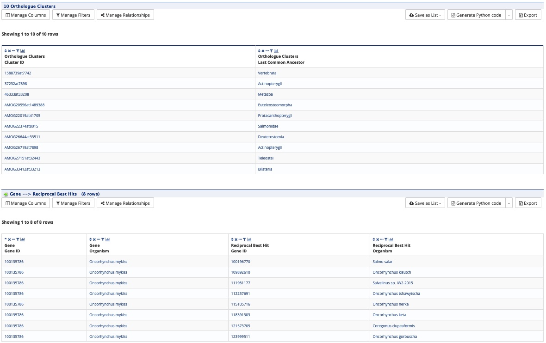Export the Reciprocal Best Hits table
Viewport: 546px width, 343px height.
528,203
